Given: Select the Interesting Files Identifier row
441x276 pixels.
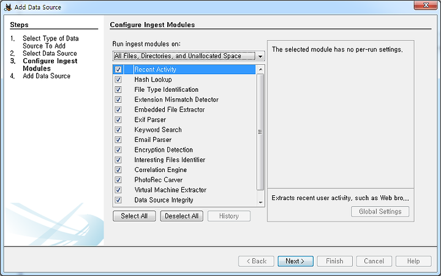Looking at the screenshot, I should [x=184, y=160].
